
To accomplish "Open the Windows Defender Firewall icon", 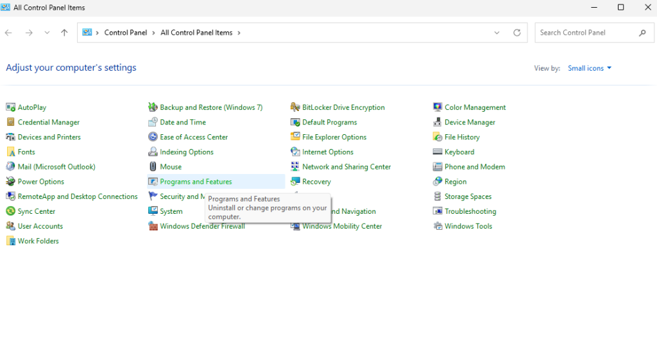I will pos(153,226).
